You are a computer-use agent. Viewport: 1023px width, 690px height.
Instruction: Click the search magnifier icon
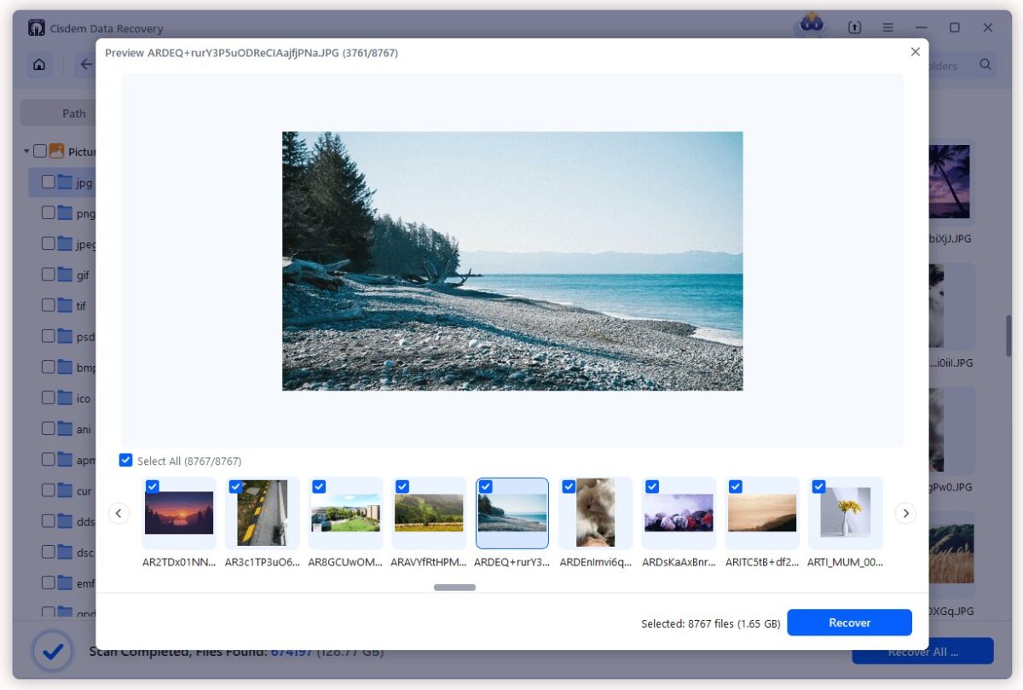(985, 64)
